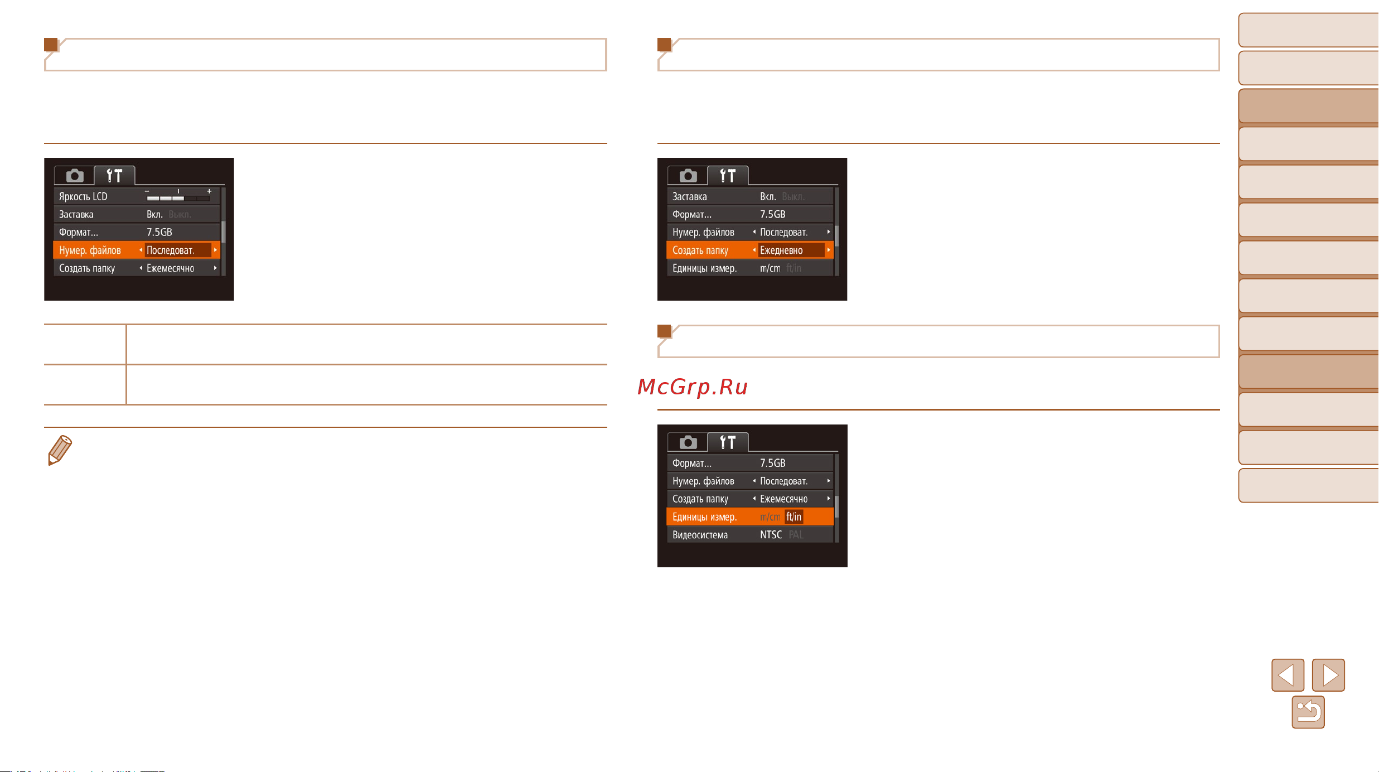1379x772 pixels.
Task: Click 7.5GB value in the Видеосистема menu
Action: point(772,463)
